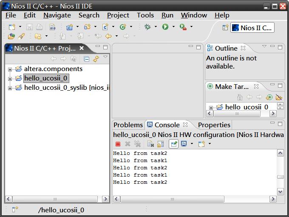Click the Make Target build icon

[269, 97]
